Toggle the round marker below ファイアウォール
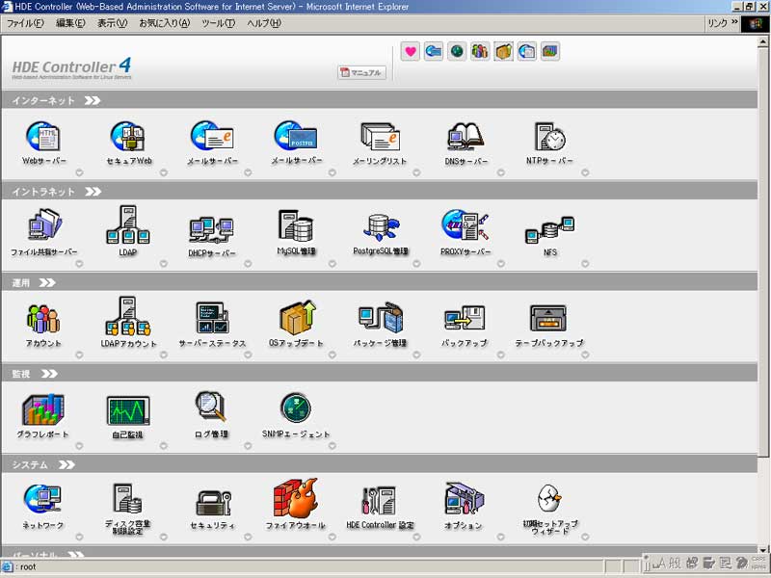The height and width of the screenshot is (578, 771). 332,538
